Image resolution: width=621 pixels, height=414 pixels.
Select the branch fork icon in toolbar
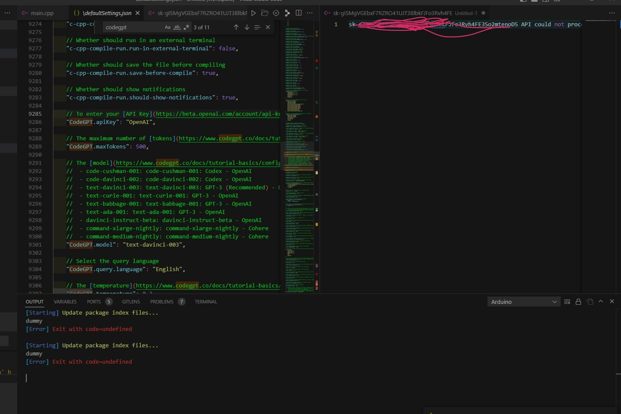(x=287, y=13)
